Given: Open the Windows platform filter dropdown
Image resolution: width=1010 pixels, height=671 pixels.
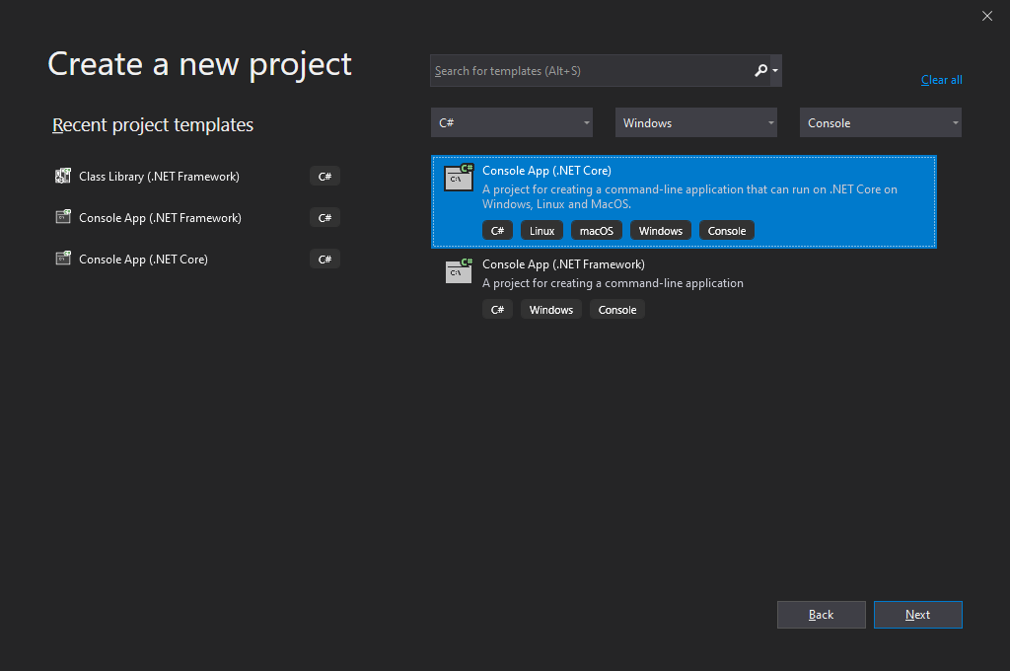Looking at the screenshot, I should [x=695, y=122].
